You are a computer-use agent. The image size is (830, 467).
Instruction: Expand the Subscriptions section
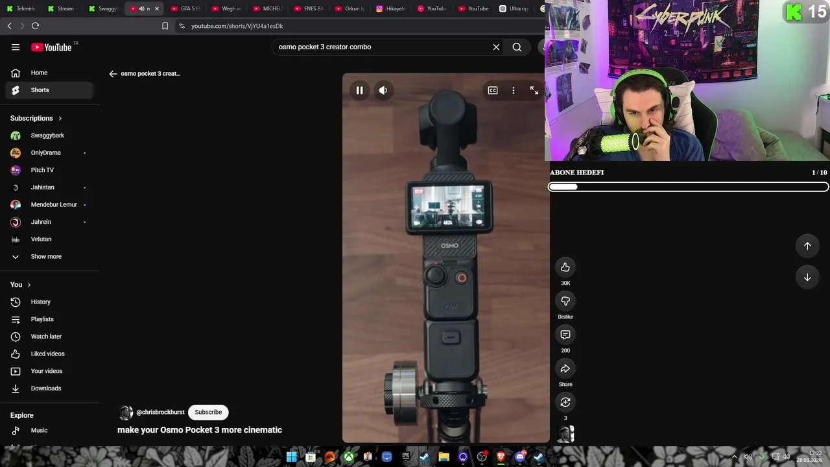click(x=36, y=118)
